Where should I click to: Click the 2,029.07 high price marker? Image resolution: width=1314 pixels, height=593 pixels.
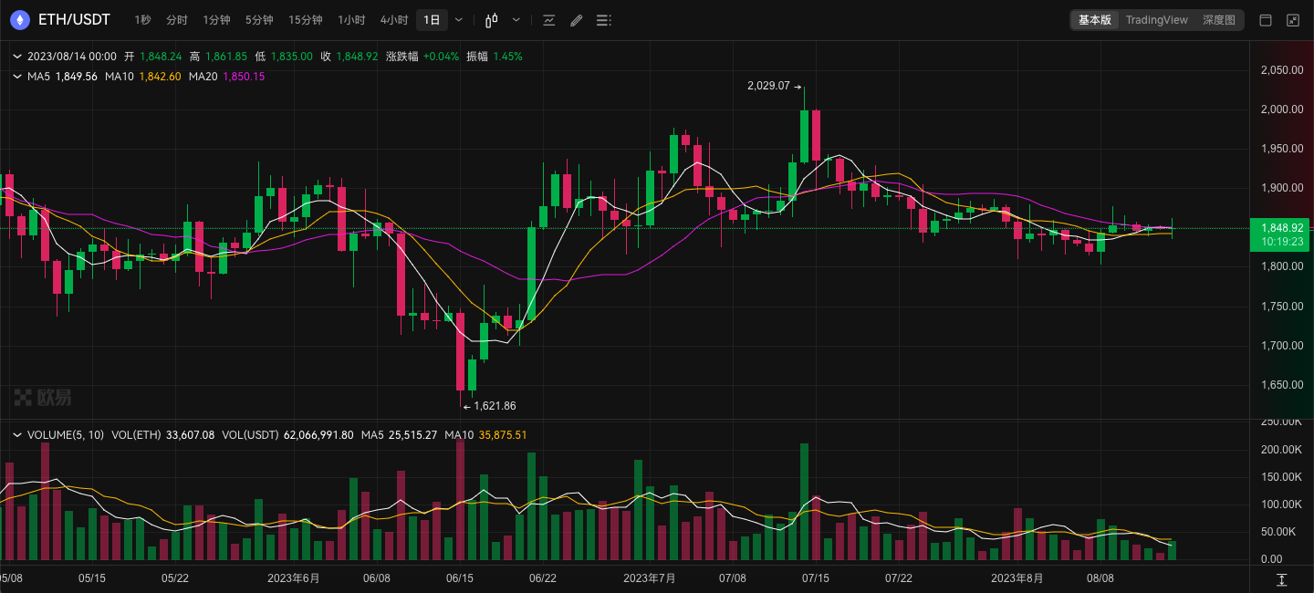coord(768,86)
